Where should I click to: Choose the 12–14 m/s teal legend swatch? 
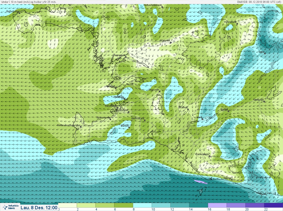(x=180, y=205)
